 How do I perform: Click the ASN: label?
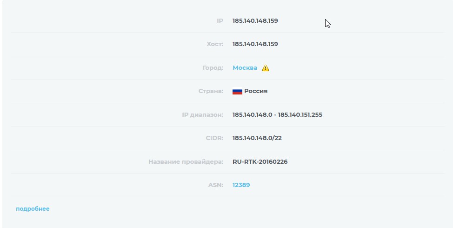point(216,185)
